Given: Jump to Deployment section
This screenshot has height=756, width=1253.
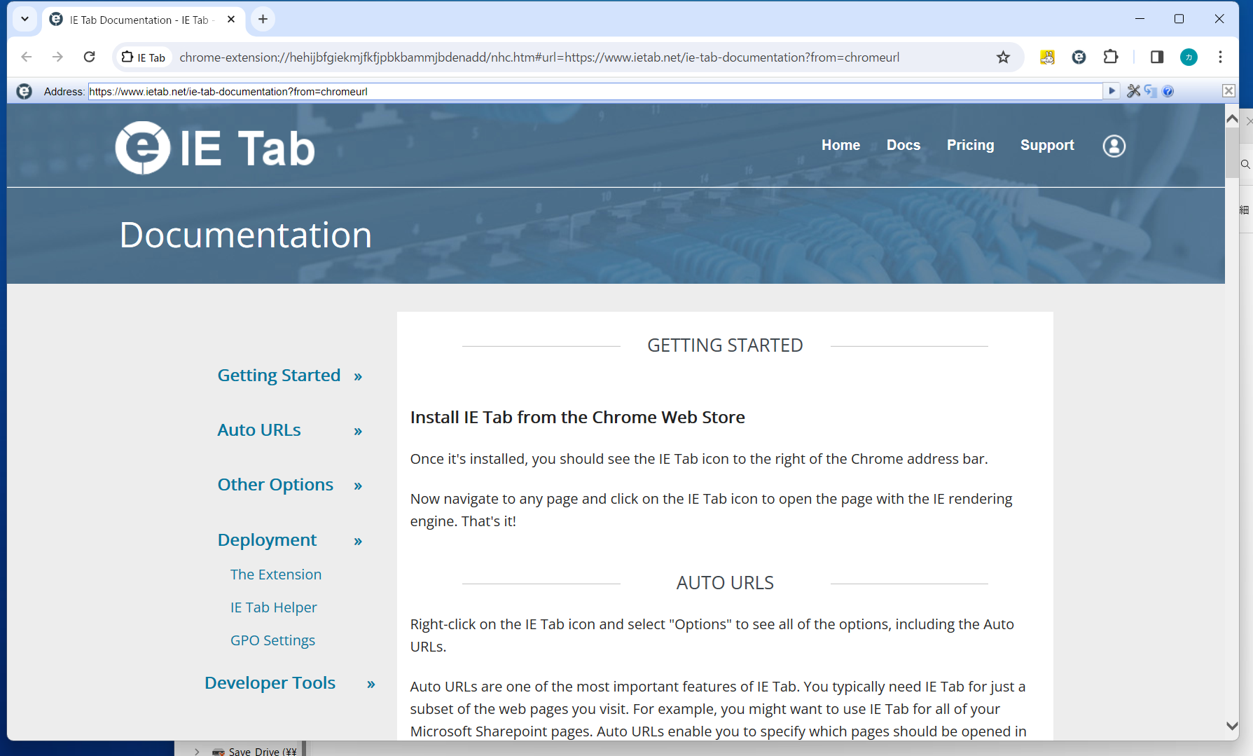Looking at the screenshot, I should [x=267, y=540].
